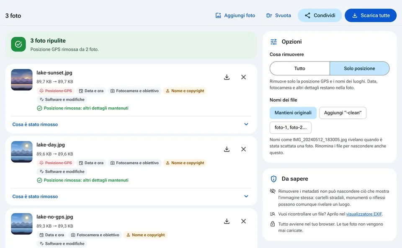Open the Aggiungi foto option
Image resolution: width=402 pixels, height=248 pixels.
(235, 15)
